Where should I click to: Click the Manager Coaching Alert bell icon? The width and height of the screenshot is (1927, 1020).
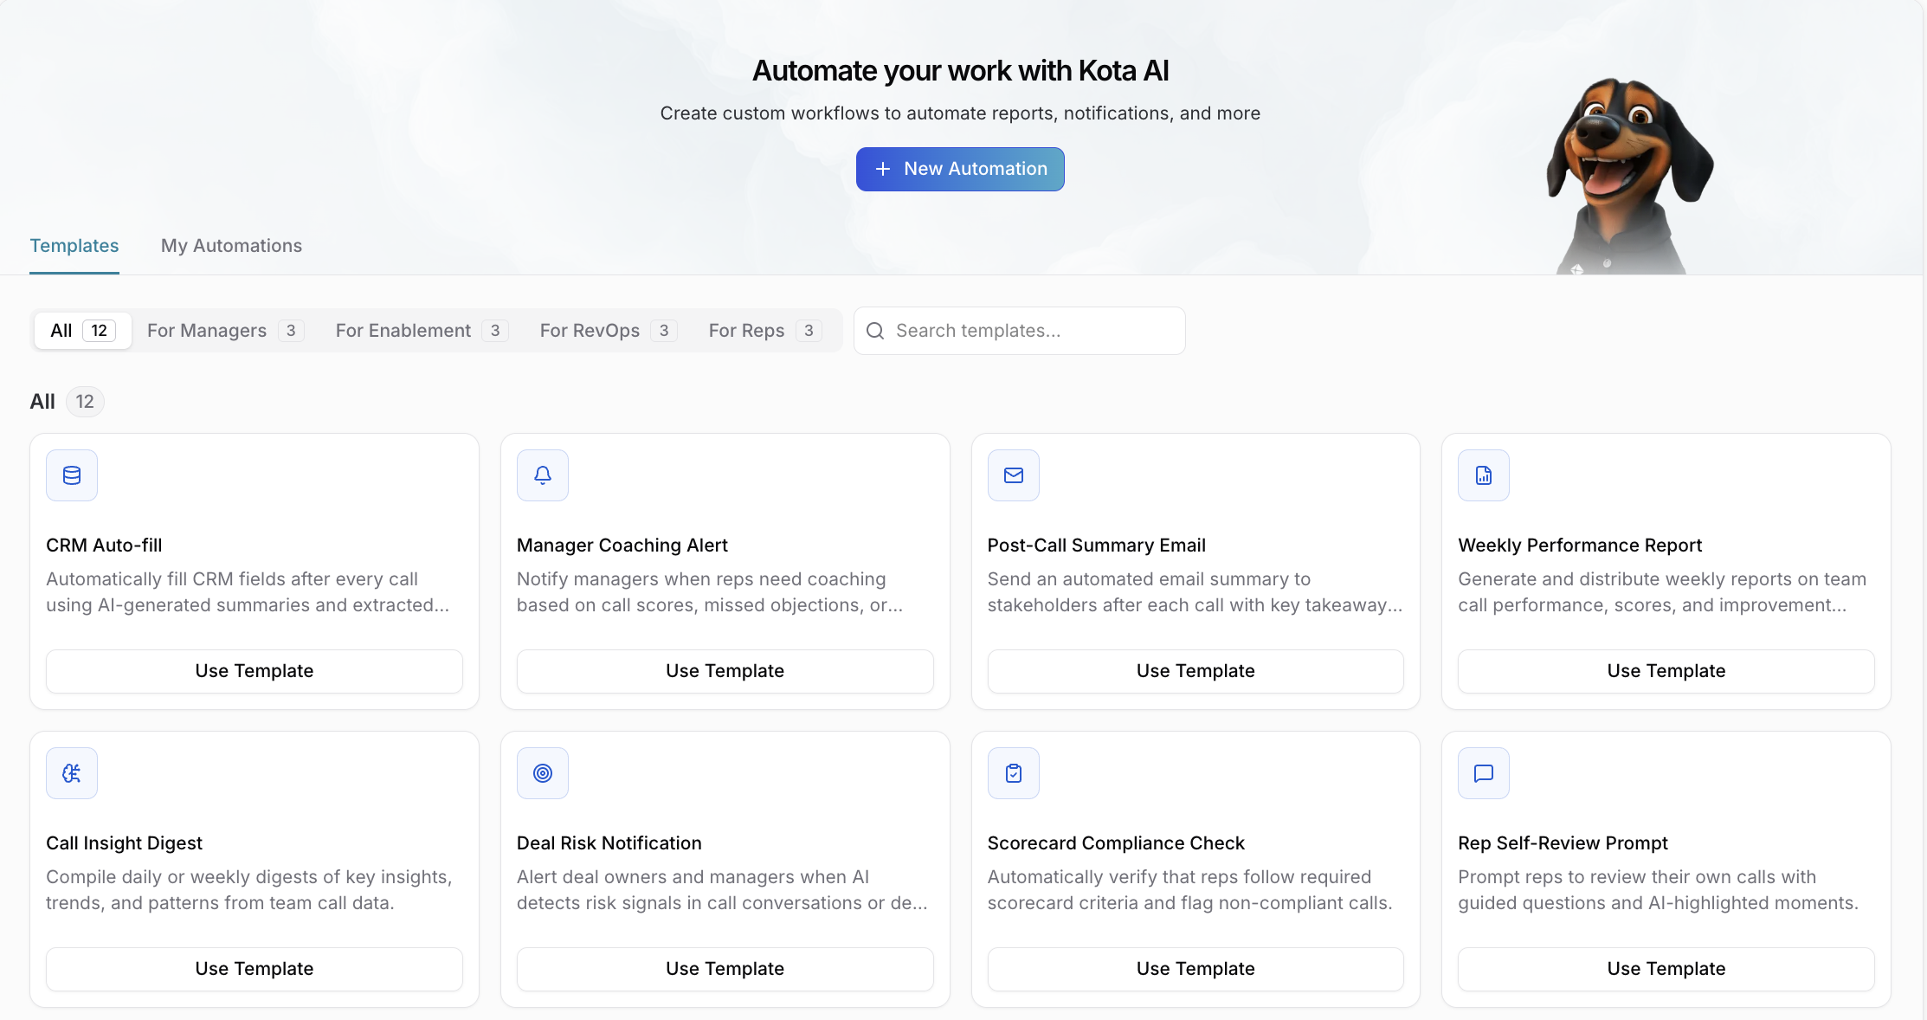point(543,475)
